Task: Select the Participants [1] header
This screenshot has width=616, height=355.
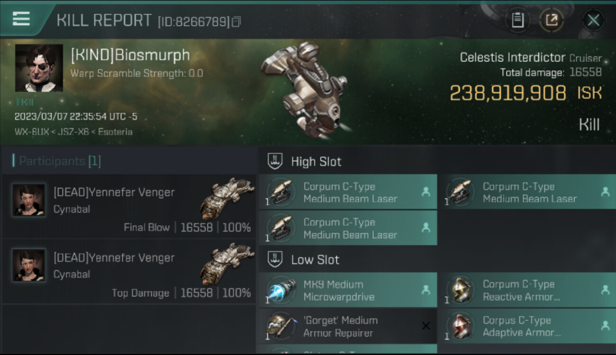Action: [x=57, y=161]
